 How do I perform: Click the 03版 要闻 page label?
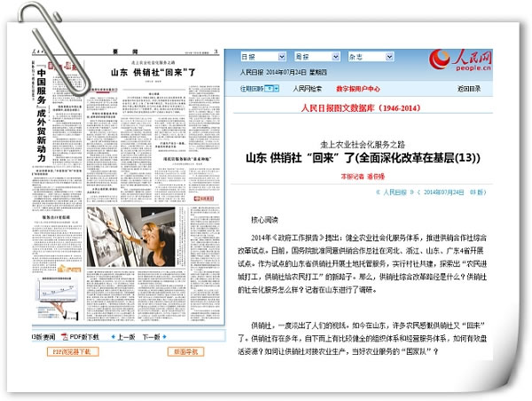43,337
